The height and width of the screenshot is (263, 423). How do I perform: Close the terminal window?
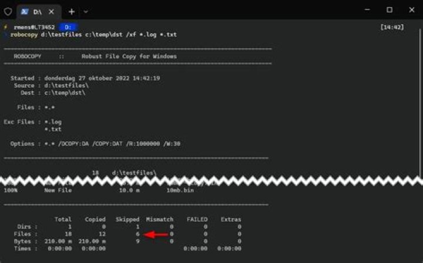tap(412, 10)
